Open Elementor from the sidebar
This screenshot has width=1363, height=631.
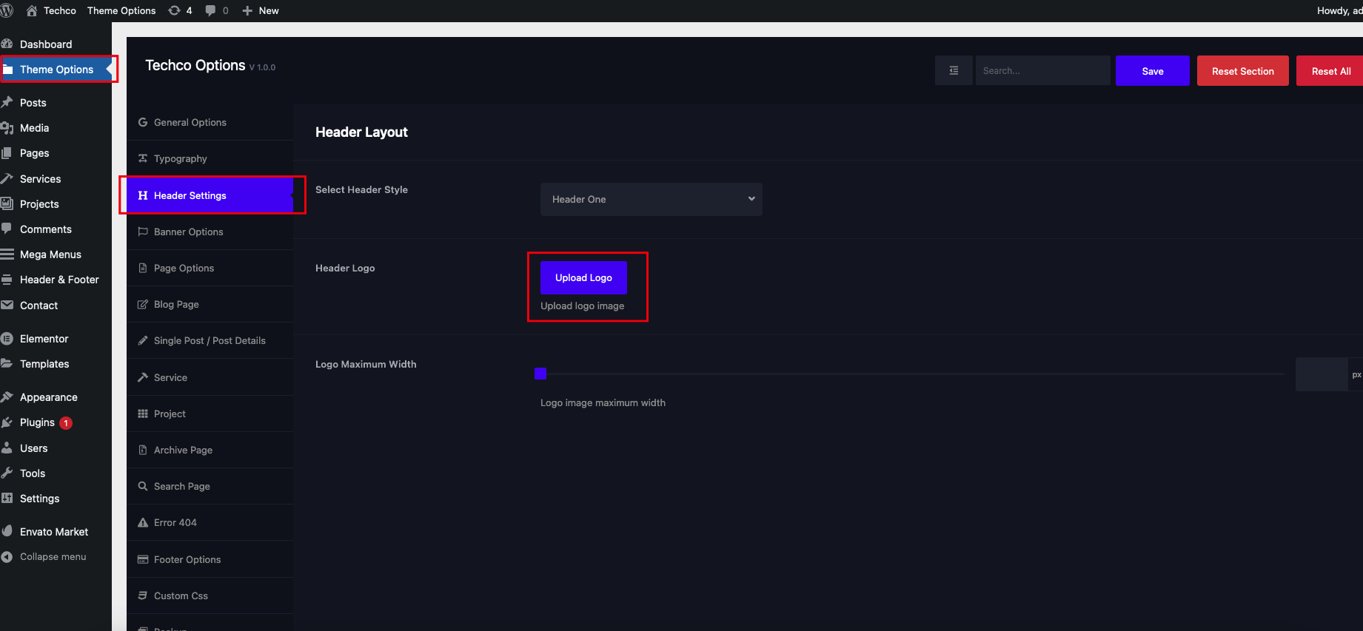coord(44,339)
